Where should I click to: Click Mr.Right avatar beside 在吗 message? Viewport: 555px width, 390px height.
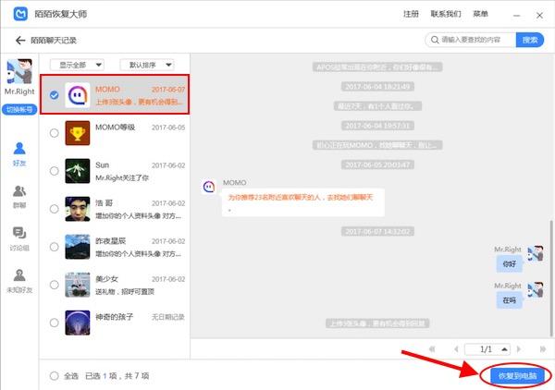536,289
